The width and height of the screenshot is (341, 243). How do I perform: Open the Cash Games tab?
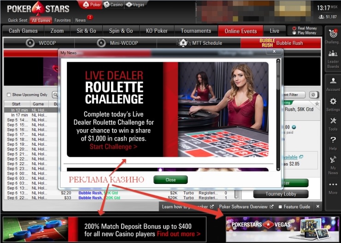[x=23, y=31]
